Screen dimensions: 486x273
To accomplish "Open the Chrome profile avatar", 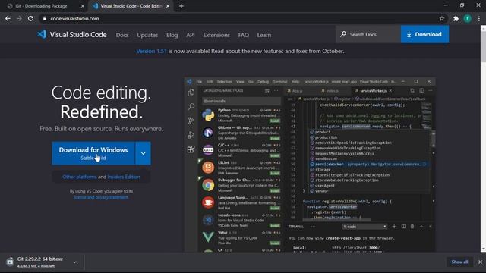I will [468, 18].
